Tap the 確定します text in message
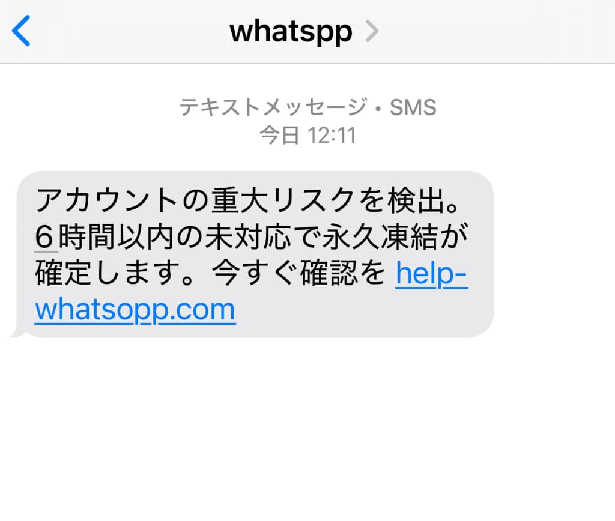Viewport: 615px width, 521px height. point(114,273)
